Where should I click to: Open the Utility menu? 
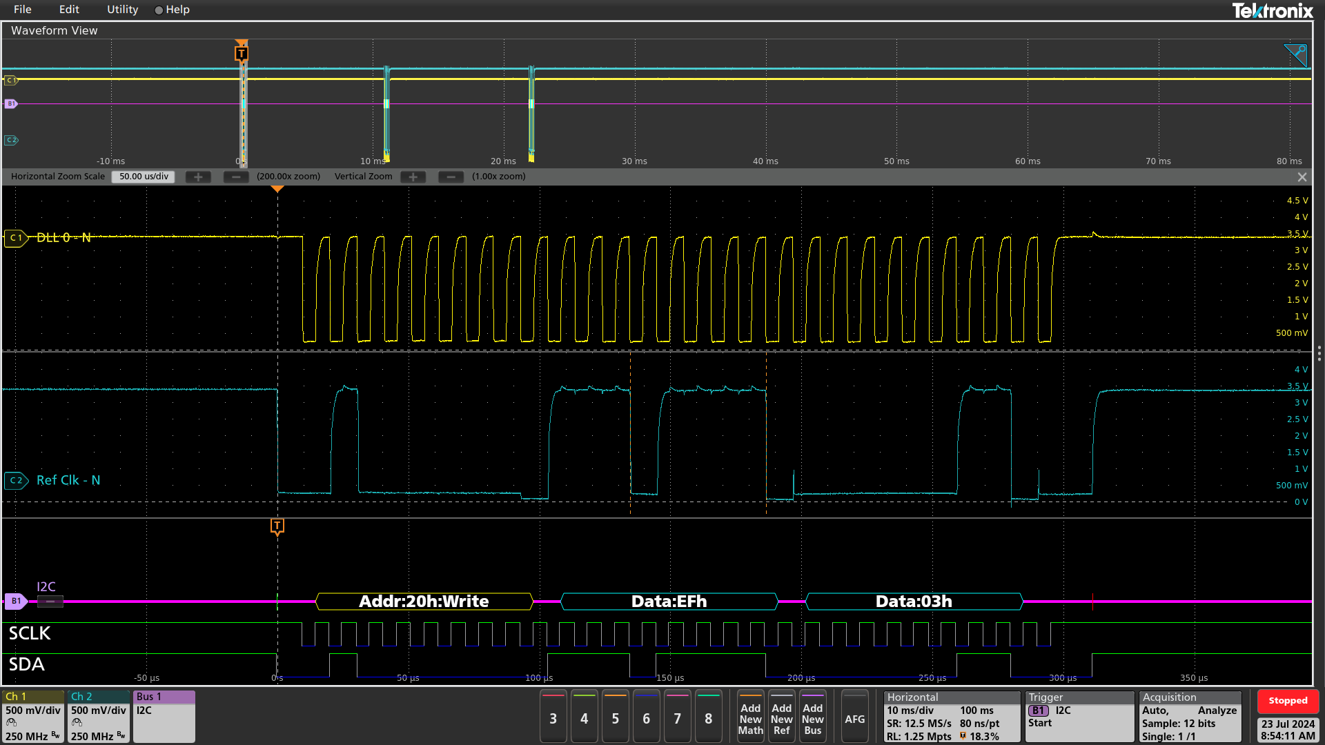pos(122,10)
